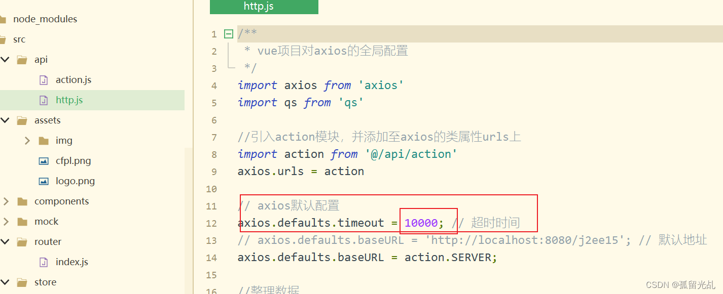Expand the components folder chevron
Viewport: 723px width, 294px height.
[6, 201]
